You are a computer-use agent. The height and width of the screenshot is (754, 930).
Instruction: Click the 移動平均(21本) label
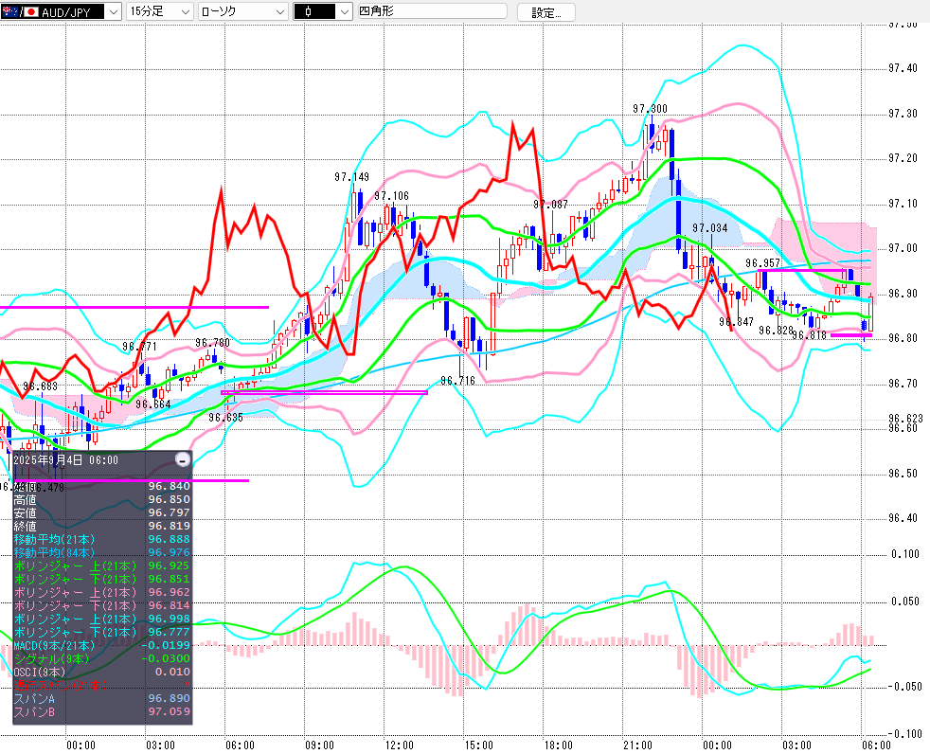click(x=54, y=539)
